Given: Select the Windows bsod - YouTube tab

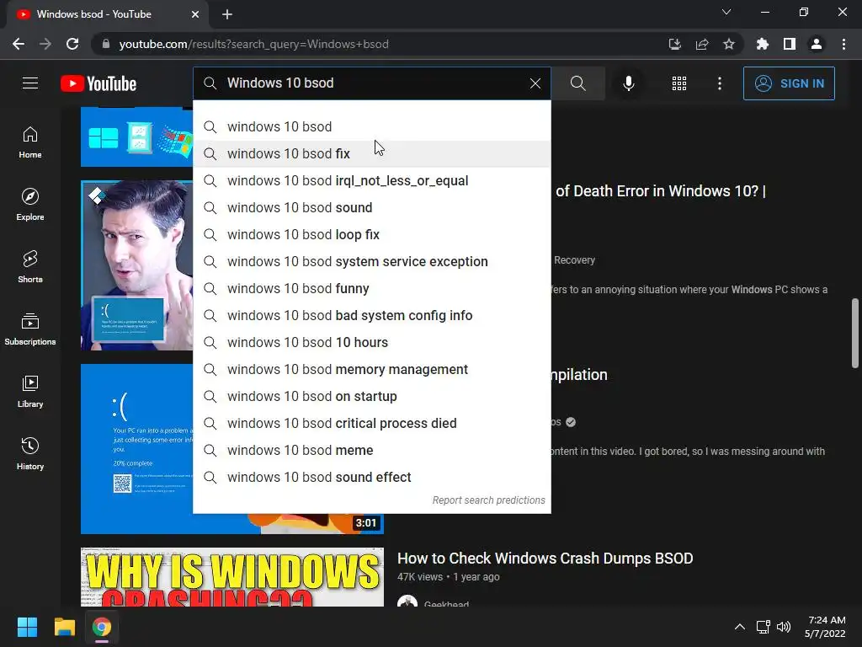Looking at the screenshot, I should (108, 14).
